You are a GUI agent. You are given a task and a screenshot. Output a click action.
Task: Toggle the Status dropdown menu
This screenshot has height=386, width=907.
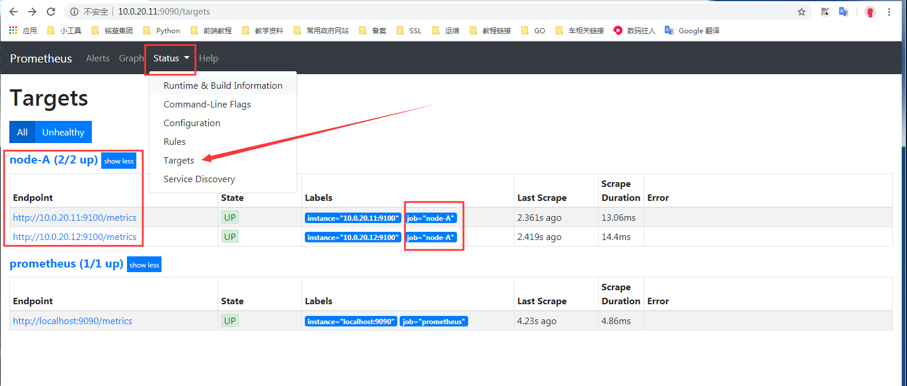tap(171, 58)
